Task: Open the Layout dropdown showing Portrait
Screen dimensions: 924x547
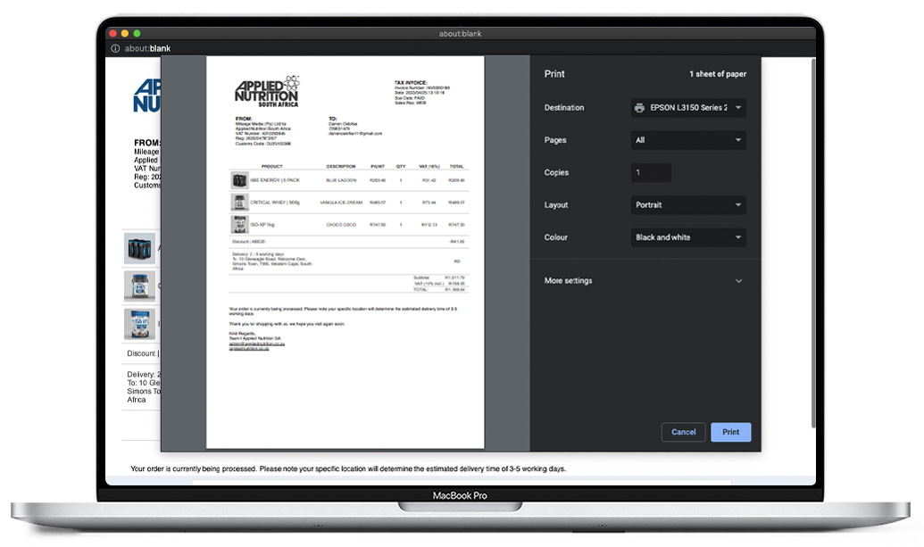Action: pyautogui.click(x=688, y=205)
